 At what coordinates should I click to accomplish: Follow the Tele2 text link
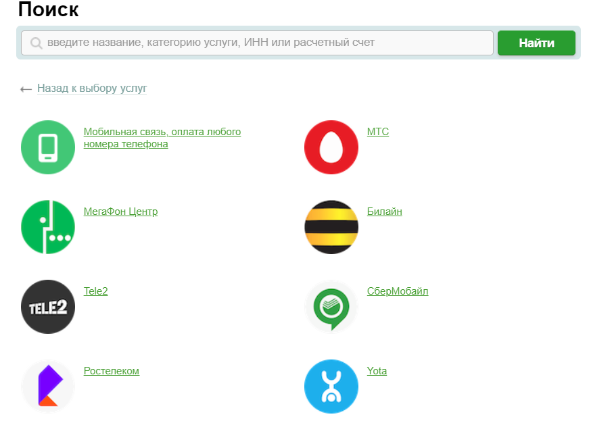point(96,291)
